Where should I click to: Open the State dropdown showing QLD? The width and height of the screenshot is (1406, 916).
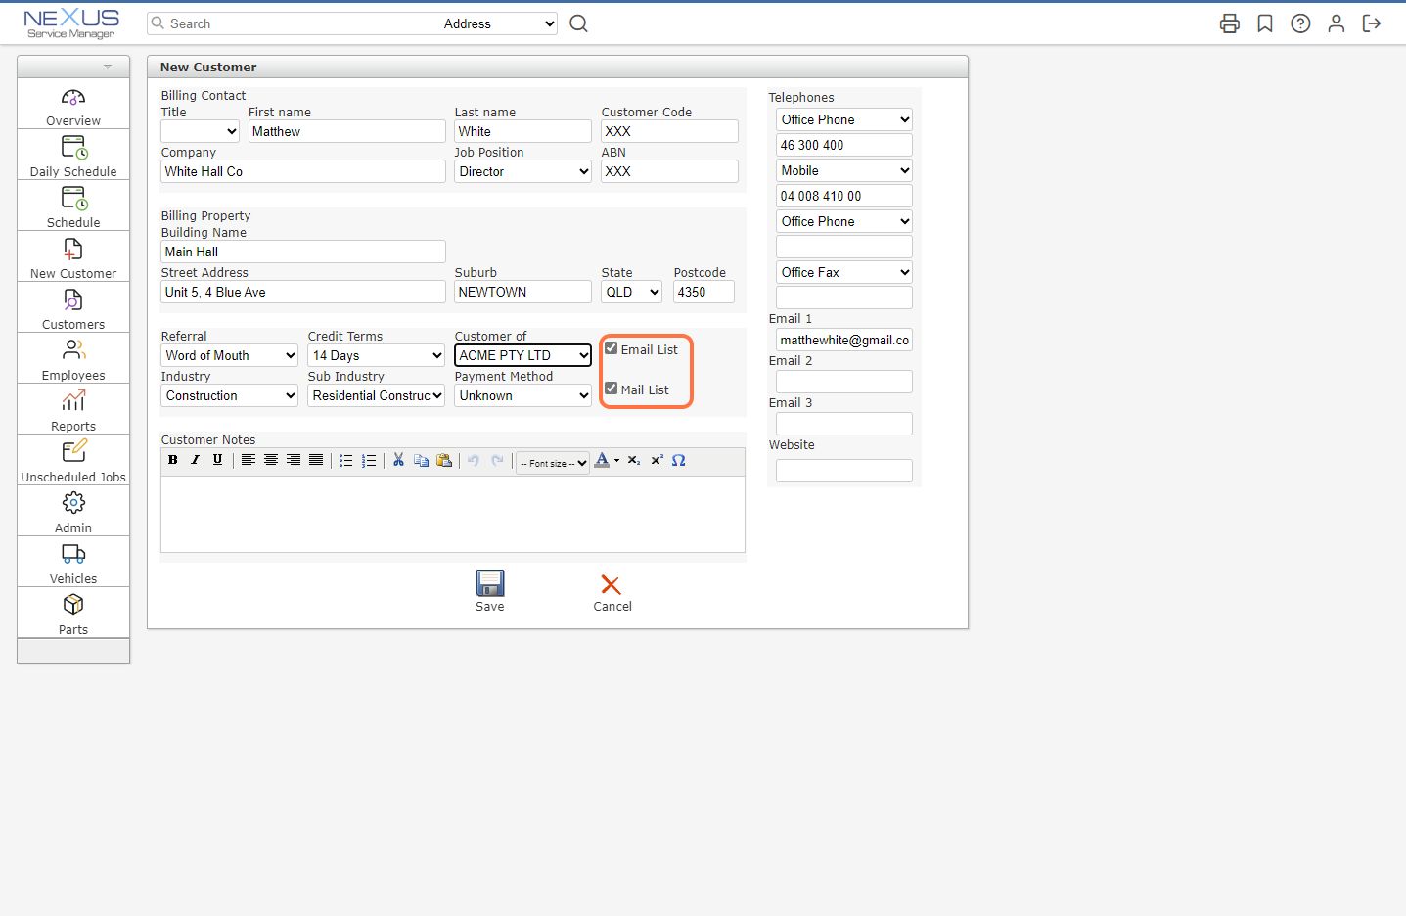(x=632, y=292)
